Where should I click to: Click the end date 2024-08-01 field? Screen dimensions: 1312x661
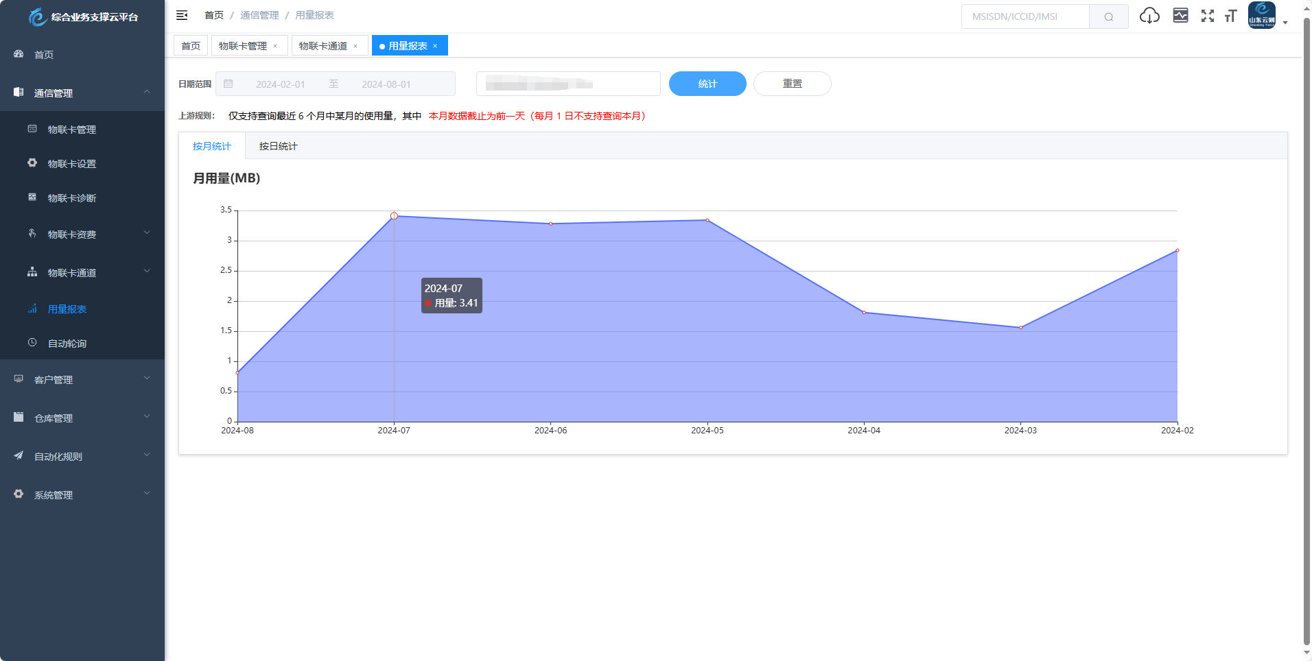(x=386, y=84)
